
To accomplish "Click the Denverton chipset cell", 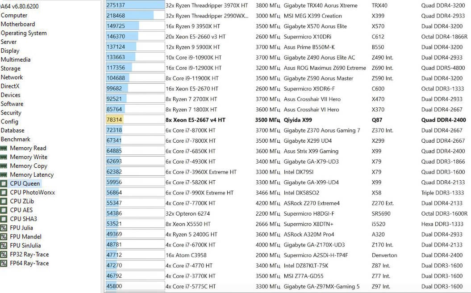I will (x=384, y=255).
